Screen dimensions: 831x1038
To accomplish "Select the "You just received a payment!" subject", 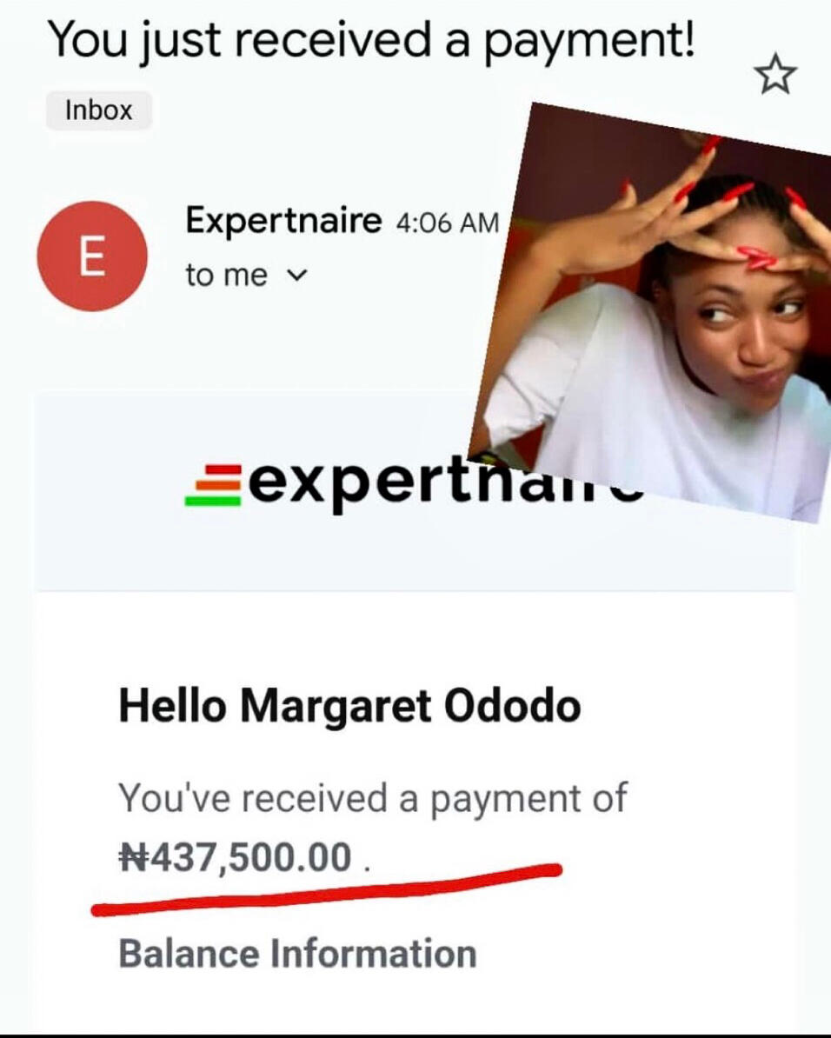I will [x=371, y=41].
